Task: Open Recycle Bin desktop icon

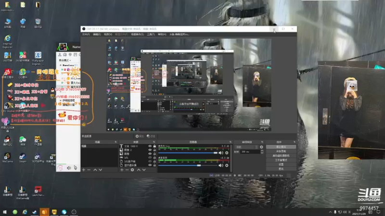Action: coord(38,23)
